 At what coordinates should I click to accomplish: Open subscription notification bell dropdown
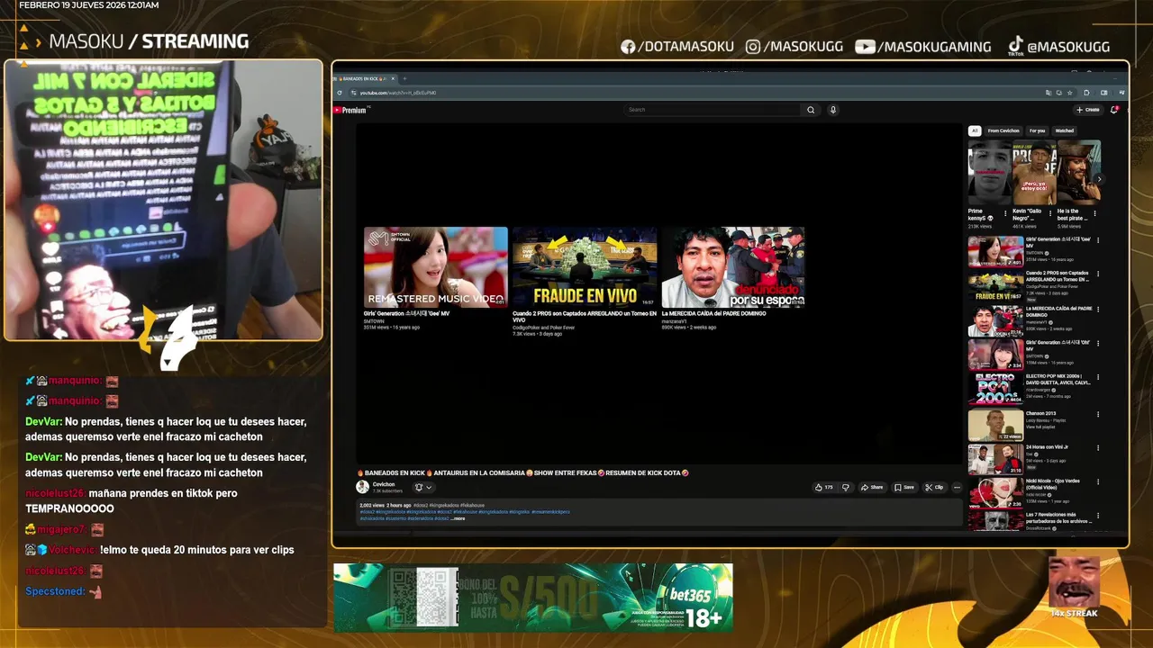[422, 487]
